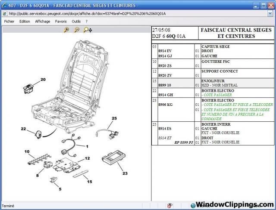Open the ? help menu
This screenshot has width=276, height=210.
click(87, 21)
